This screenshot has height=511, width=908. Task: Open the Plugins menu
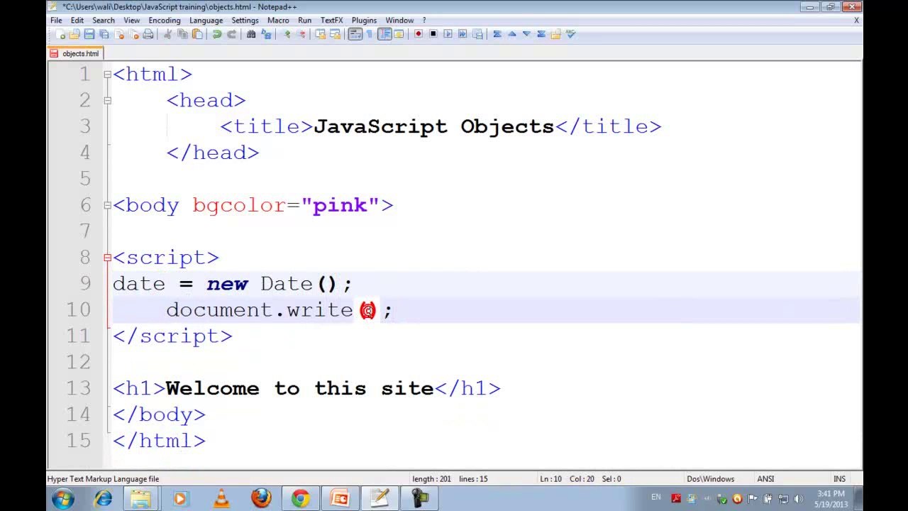pos(365,20)
